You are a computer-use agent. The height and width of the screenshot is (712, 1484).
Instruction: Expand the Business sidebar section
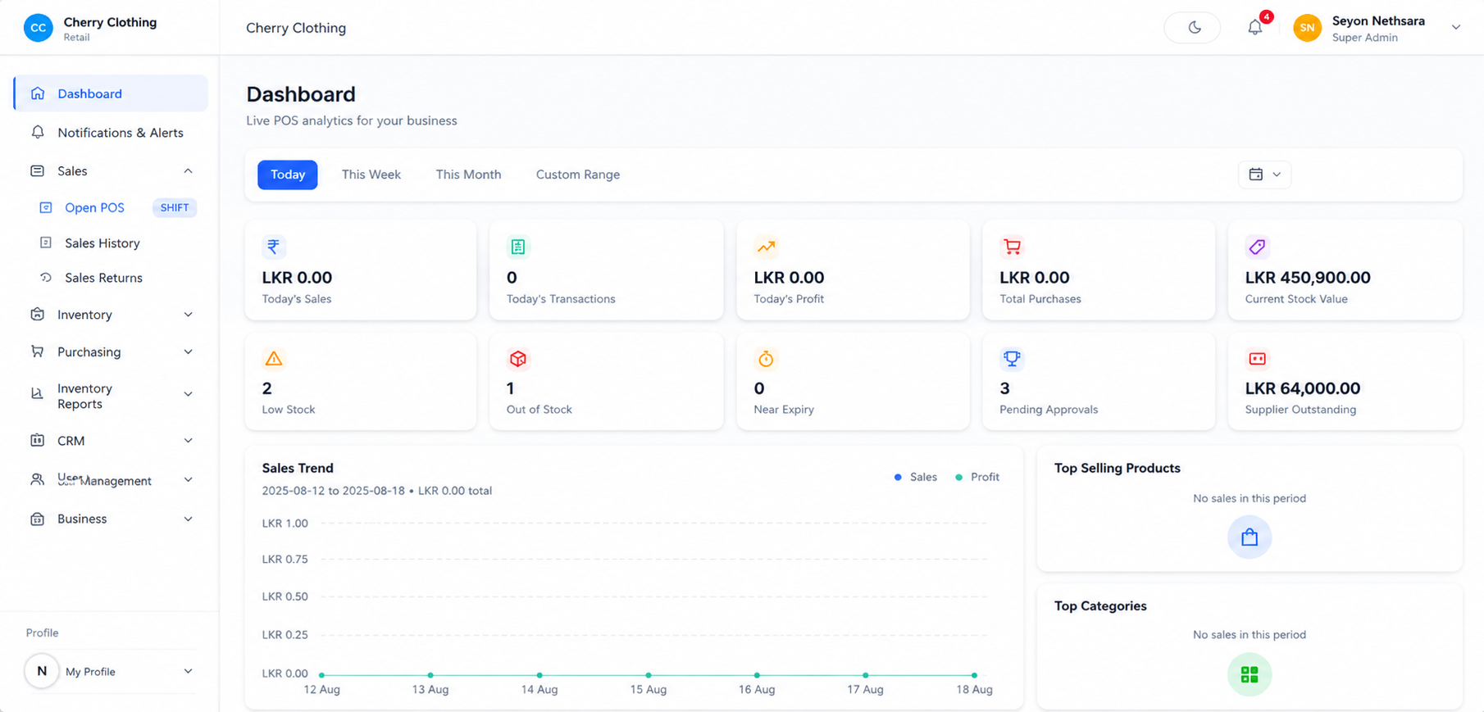tap(111, 519)
